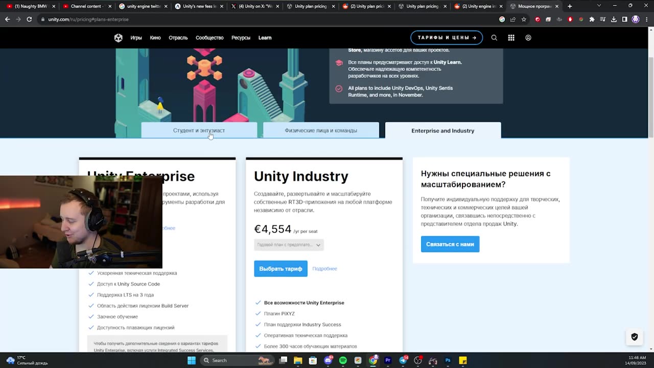Viewport: 654px width, 368px height.
Task: Click Доступ к Unity Source Code text
Action: point(128,284)
